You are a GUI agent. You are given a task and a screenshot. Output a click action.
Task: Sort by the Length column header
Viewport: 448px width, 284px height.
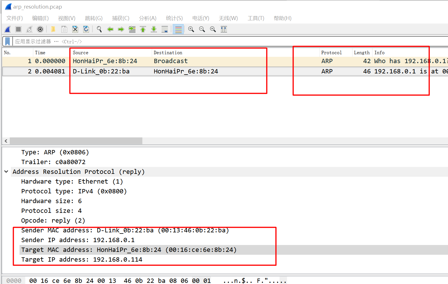pos(362,52)
